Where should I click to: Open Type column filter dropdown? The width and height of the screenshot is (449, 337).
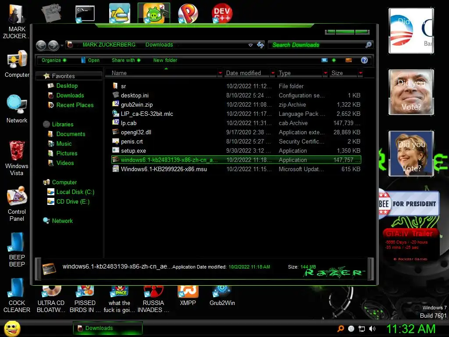(325, 73)
